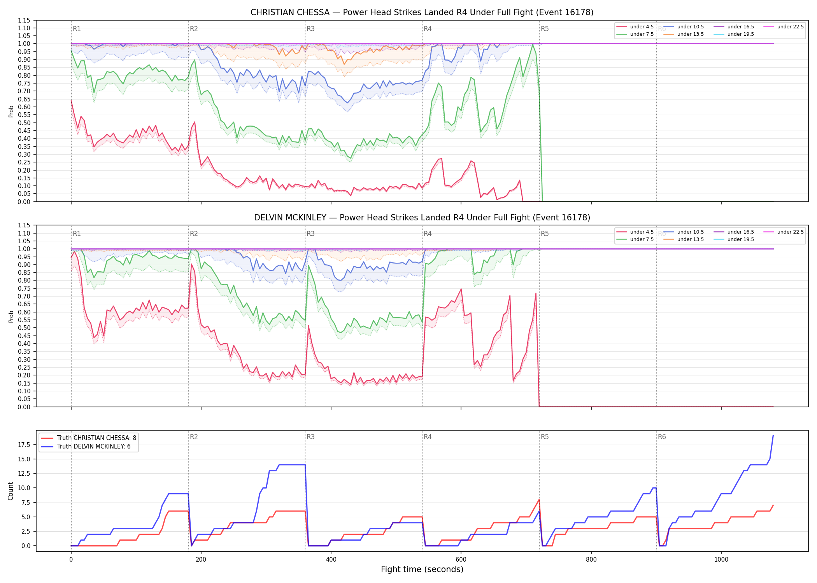Viewport: 817px width, 583px height.
Task: Choose 'under 22.5' legend entry in Chessa chart
Action: coord(784,27)
